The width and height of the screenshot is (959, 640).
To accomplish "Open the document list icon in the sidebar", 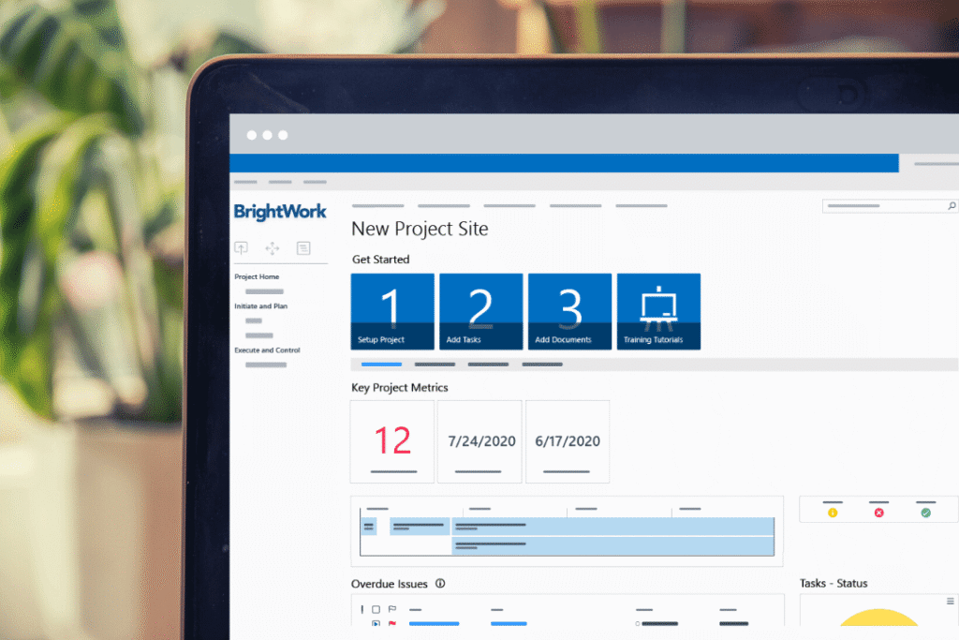I will [x=303, y=249].
